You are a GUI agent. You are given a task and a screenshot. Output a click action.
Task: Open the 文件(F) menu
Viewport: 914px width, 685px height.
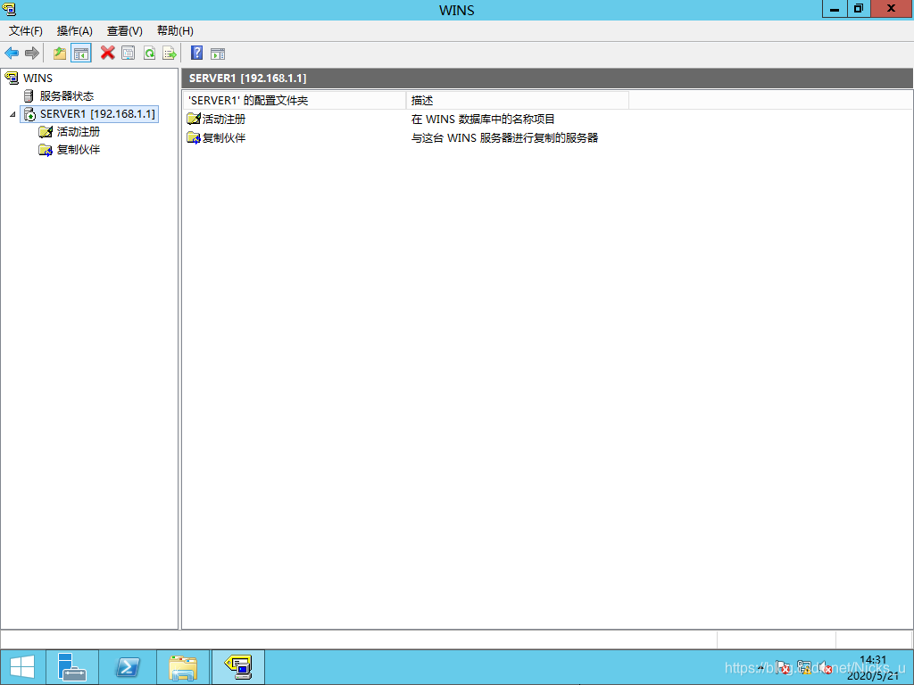tap(26, 31)
